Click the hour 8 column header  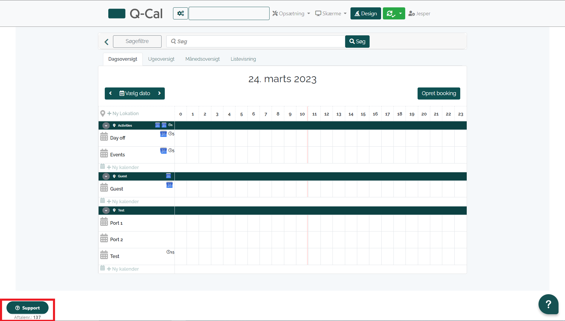(278, 114)
